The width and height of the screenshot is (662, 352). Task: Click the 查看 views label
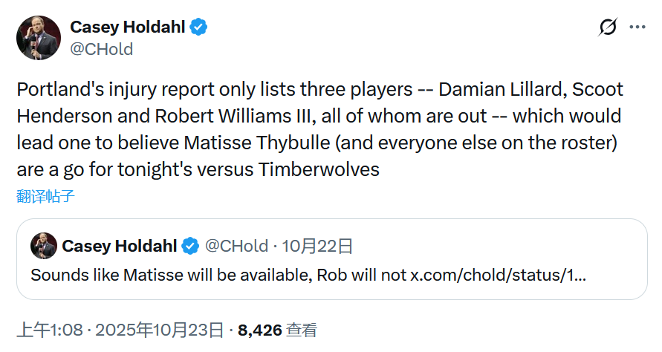[302, 330]
